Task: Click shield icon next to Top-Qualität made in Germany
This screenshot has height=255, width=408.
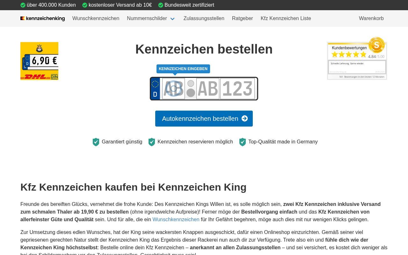Action: coord(243,142)
